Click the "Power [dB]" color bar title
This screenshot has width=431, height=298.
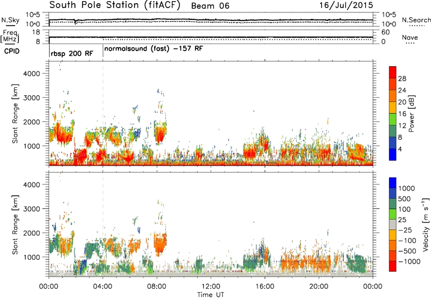point(411,113)
